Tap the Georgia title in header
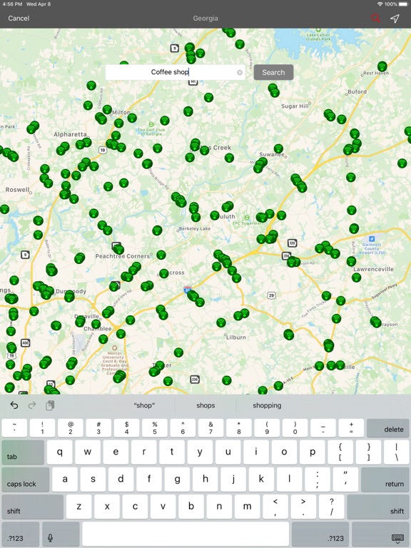 [205, 18]
